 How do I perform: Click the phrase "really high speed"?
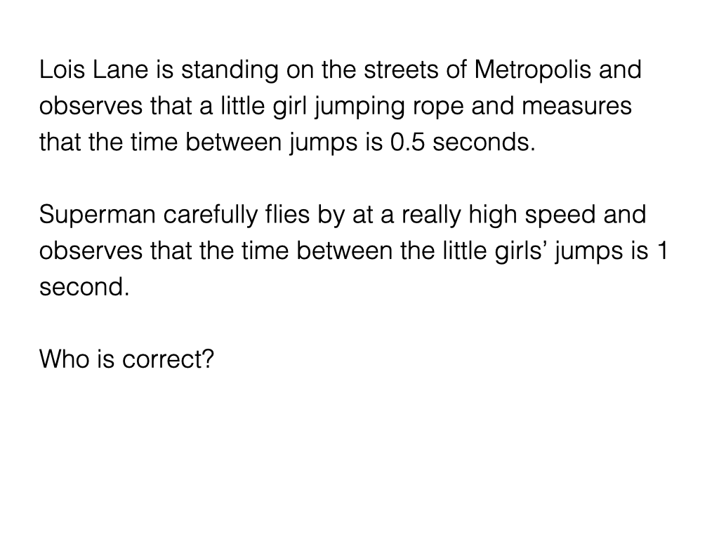(485, 215)
